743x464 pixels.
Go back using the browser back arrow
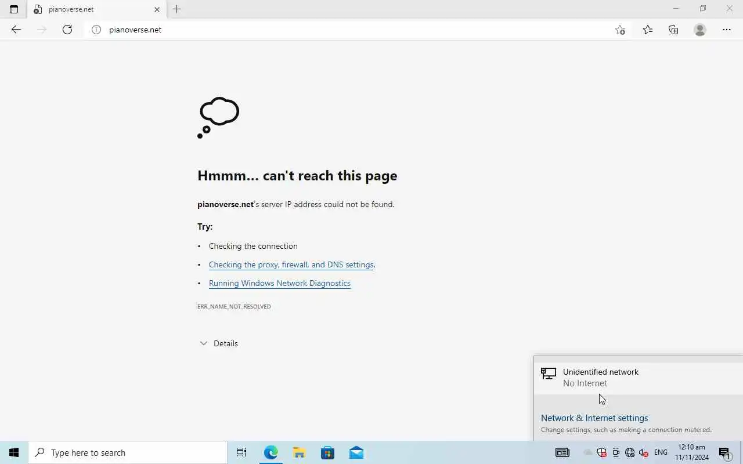click(16, 30)
